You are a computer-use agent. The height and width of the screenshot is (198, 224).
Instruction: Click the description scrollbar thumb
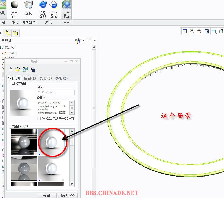click(x=72, y=107)
